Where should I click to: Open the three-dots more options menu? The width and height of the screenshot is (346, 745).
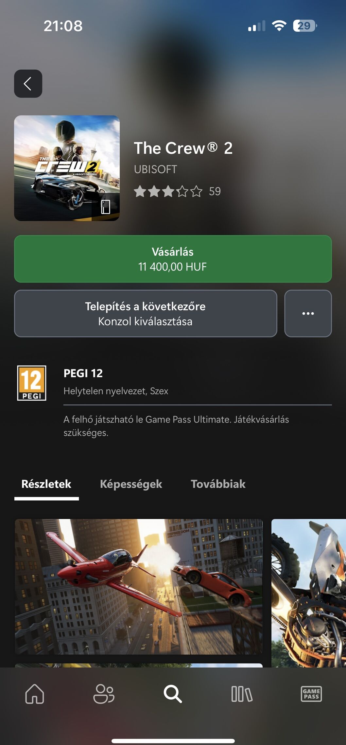pos(308,313)
